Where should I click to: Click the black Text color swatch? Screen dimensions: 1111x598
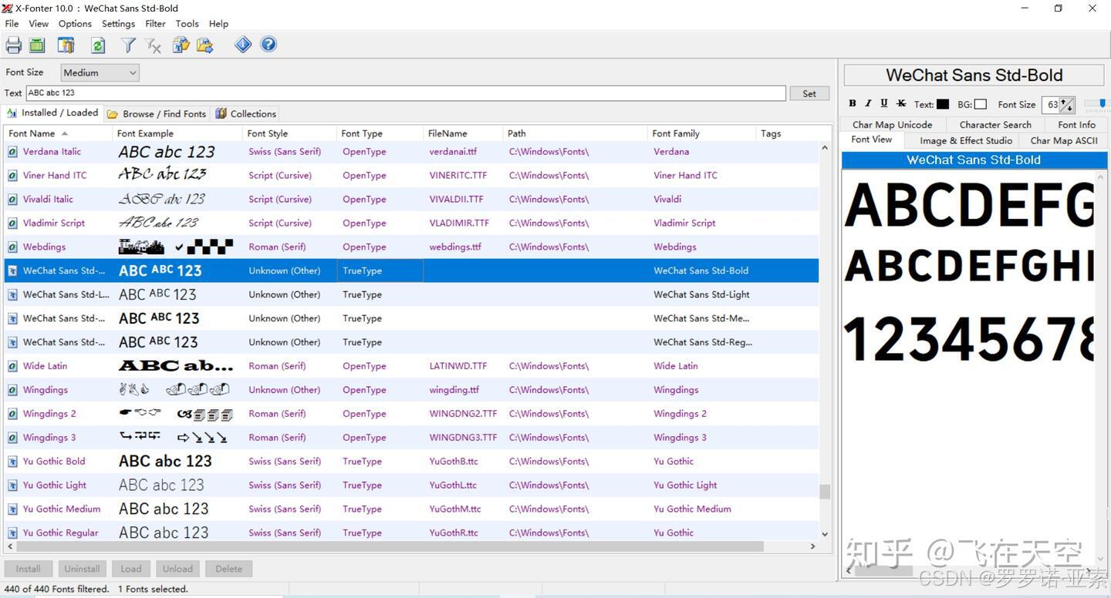pos(943,104)
